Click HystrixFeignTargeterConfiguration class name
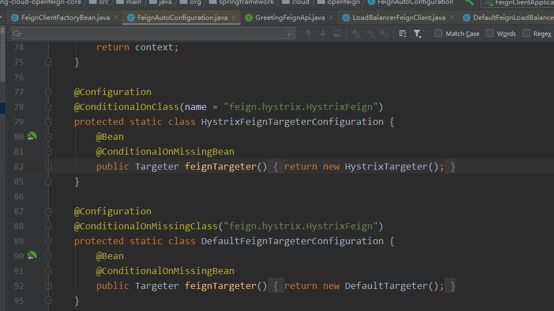 [x=292, y=122]
